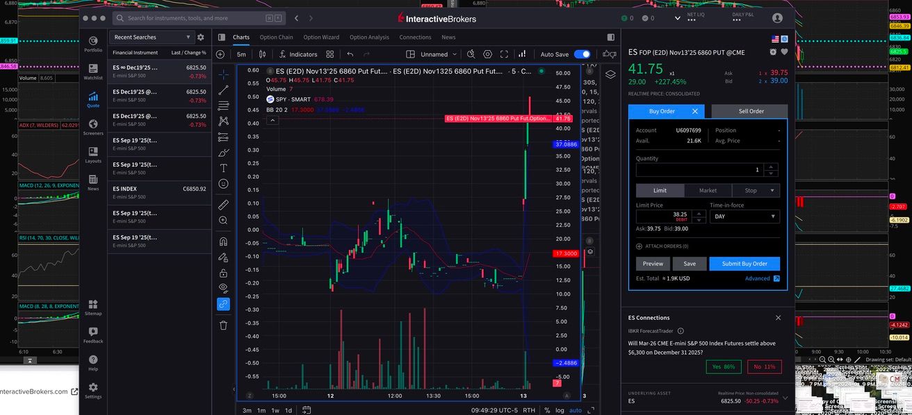Choose Yes 86% forecast answer
This screenshot has height=415, width=912.
click(723, 366)
